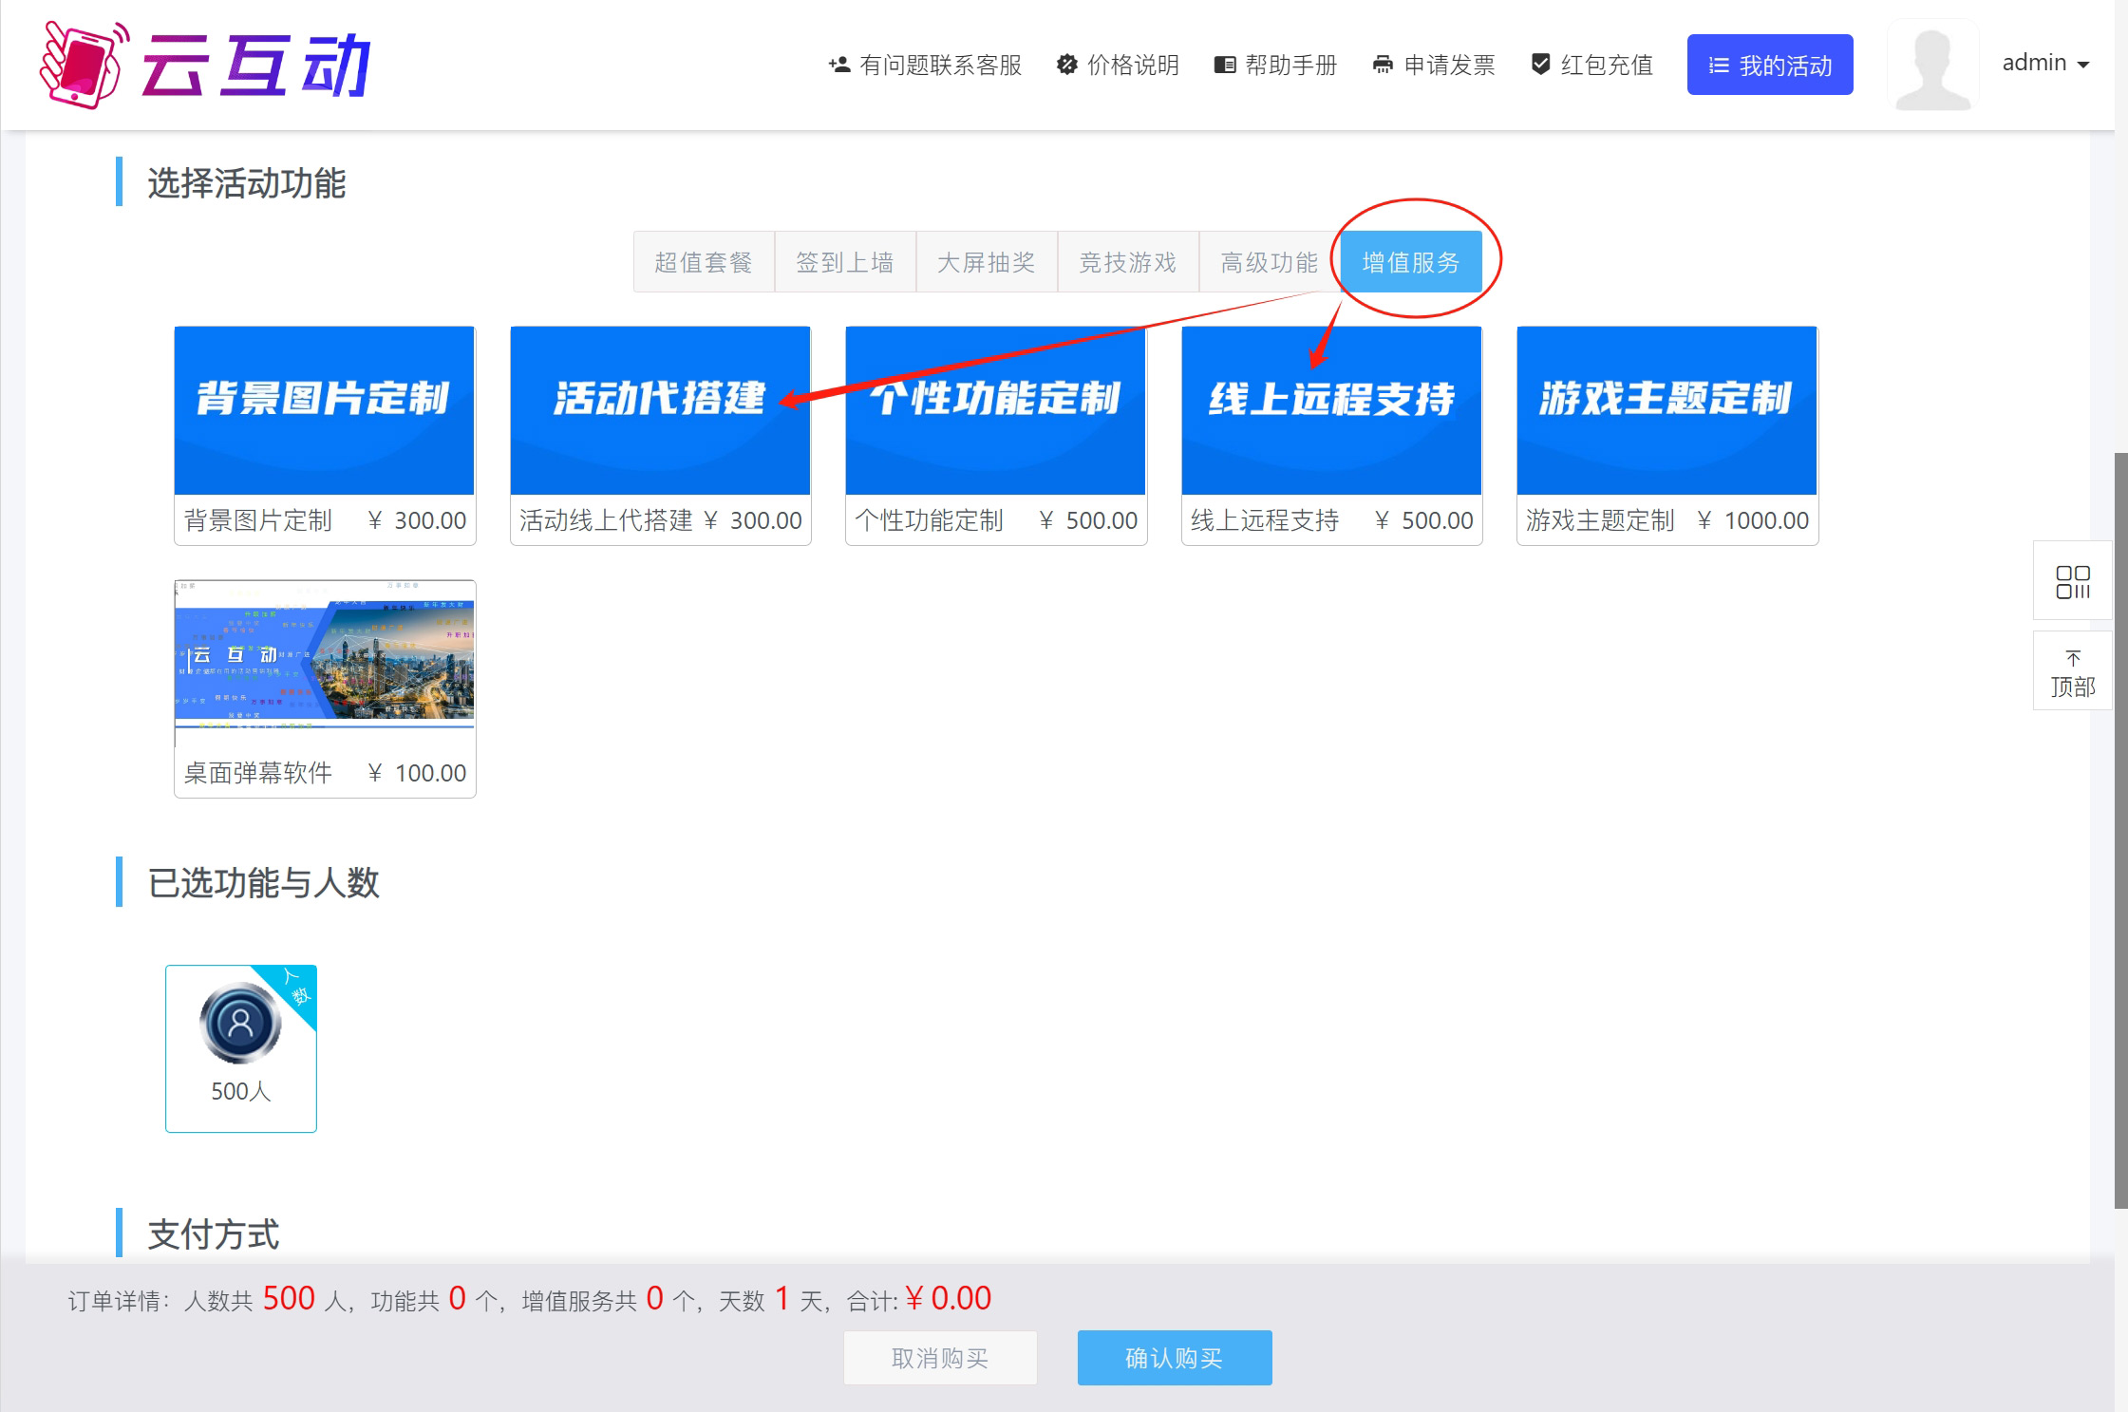Click the 确认购买 button
Viewport: 2128px width, 1412px height.
pos(1174,1358)
